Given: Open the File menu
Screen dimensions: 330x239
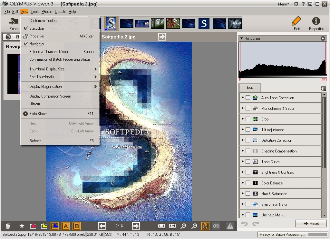Looking at the screenshot, I should 7,12.
